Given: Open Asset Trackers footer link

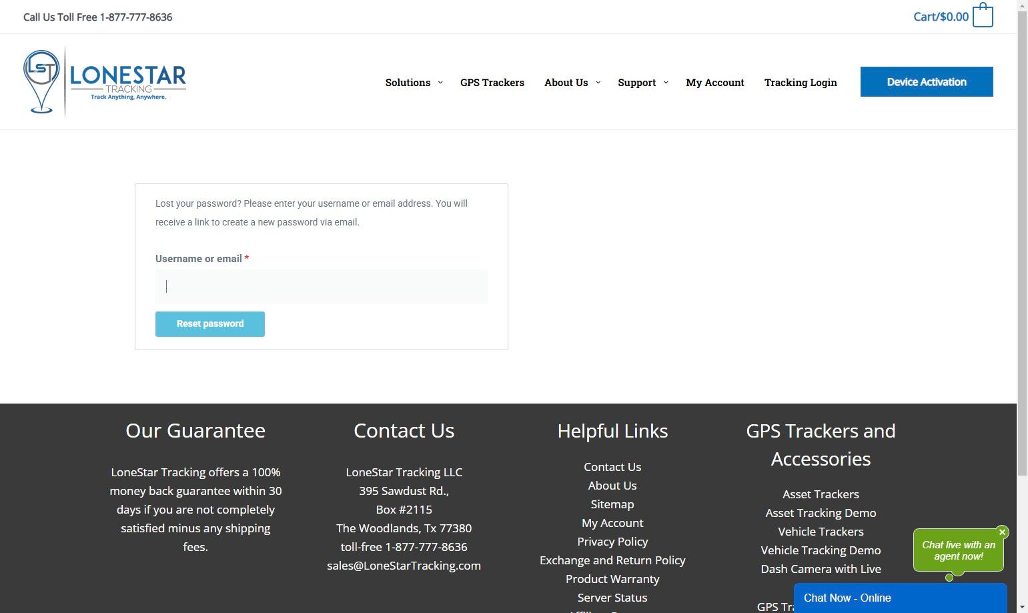Looking at the screenshot, I should [821, 494].
